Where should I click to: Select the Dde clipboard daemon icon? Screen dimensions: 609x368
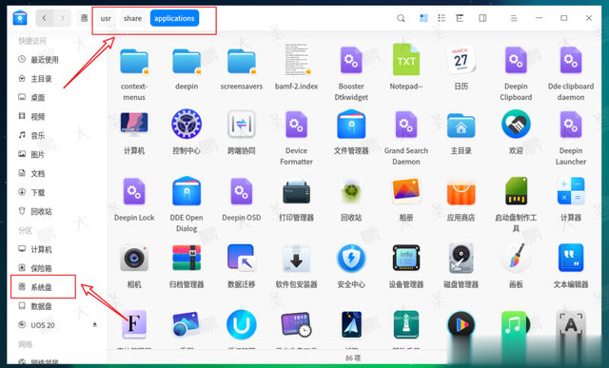pyautogui.click(x=571, y=60)
